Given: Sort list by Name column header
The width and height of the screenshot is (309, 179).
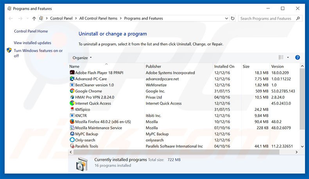Looking at the screenshot, I should click(106, 66).
